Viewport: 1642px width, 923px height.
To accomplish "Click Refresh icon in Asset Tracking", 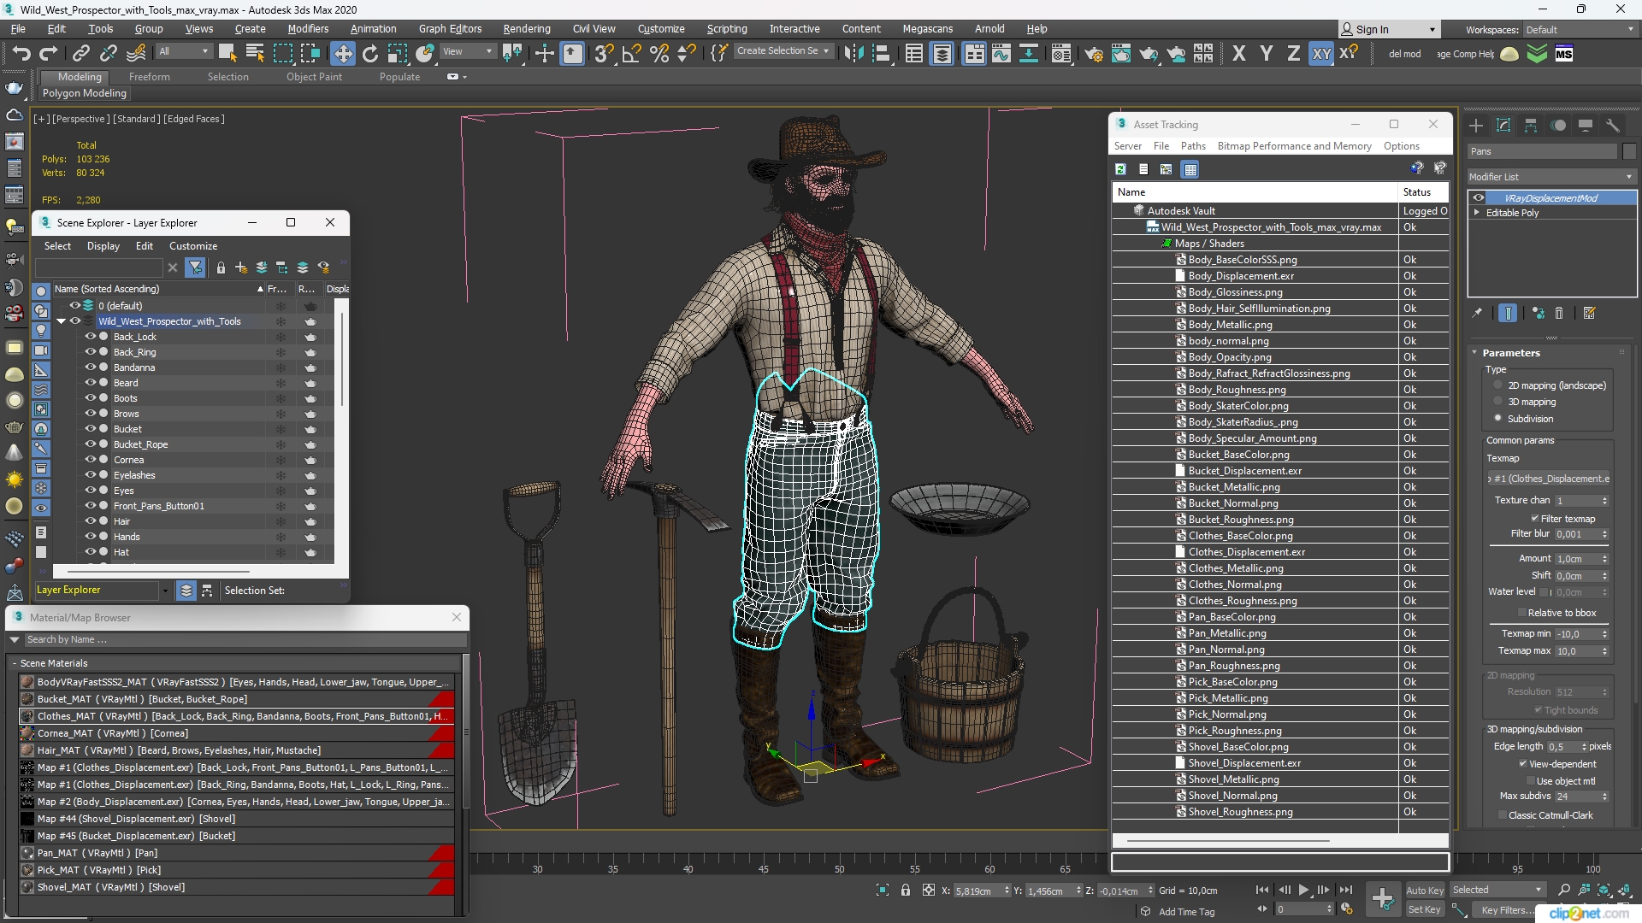I will point(1120,169).
